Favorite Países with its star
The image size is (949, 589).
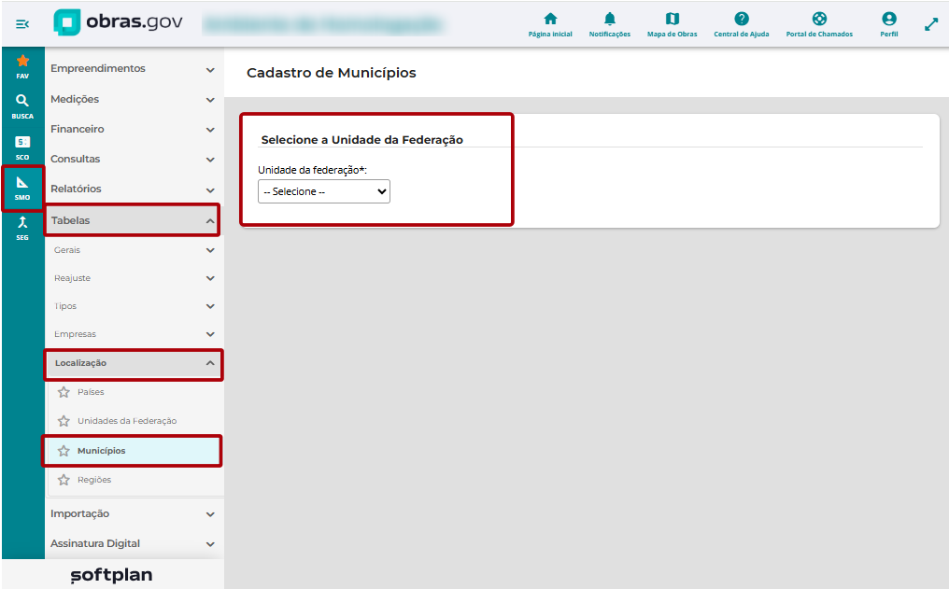(64, 392)
